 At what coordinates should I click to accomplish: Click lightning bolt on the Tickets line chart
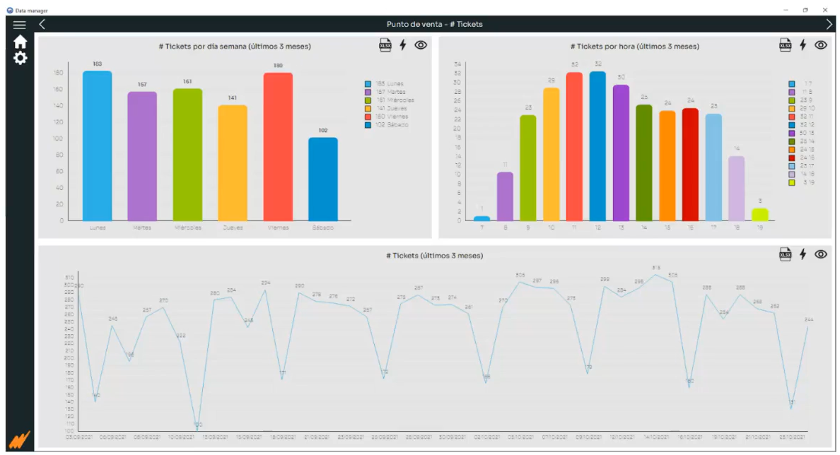click(x=803, y=254)
